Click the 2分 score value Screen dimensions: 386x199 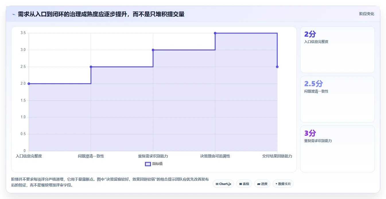[310, 34]
